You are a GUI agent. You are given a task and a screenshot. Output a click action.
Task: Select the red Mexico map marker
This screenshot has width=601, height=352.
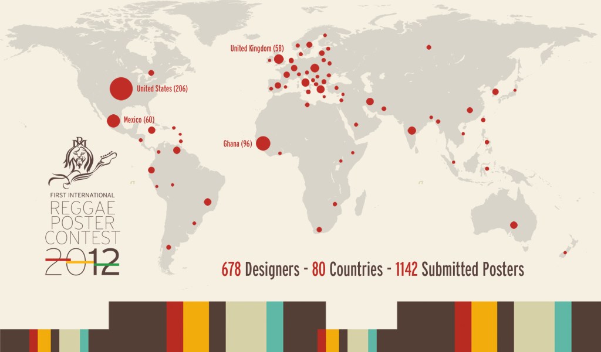[x=114, y=121]
